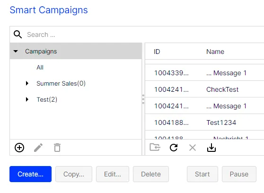Click the move to folder icon
This screenshot has height=193, width=264.
(155, 147)
